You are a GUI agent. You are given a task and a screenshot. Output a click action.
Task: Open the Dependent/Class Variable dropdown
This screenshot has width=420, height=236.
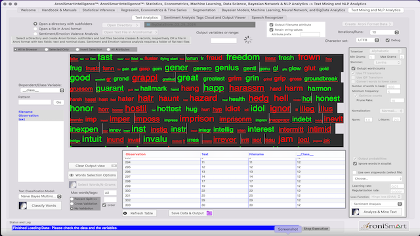[42, 90]
